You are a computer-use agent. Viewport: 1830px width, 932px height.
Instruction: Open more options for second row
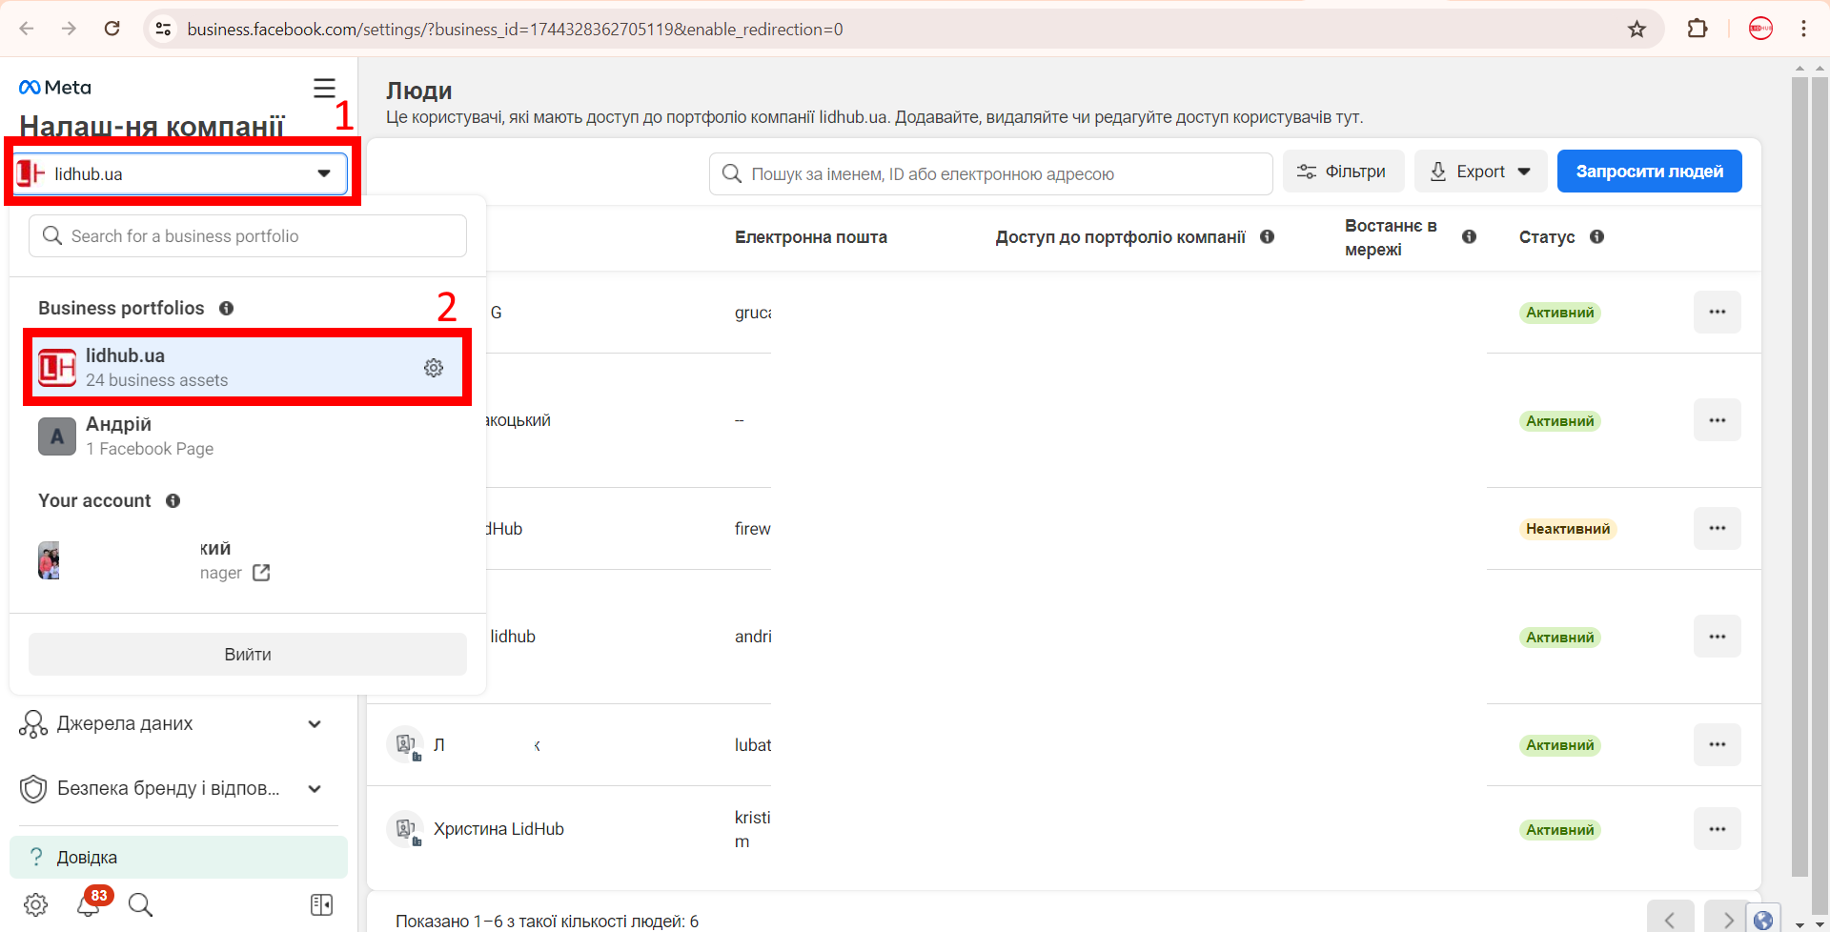pyautogui.click(x=1718, y=420)
